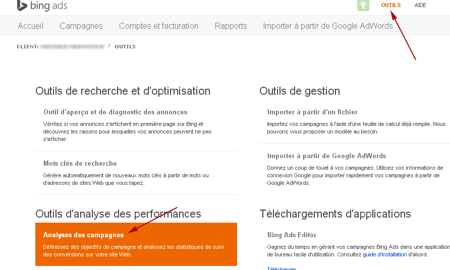Open the Bing Ads Editor heading

tap(292, 235)
